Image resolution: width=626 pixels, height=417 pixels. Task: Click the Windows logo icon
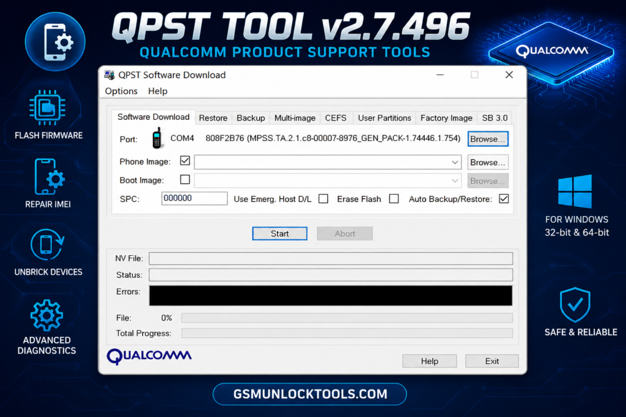pyautogui.click(x=575, y=191)
